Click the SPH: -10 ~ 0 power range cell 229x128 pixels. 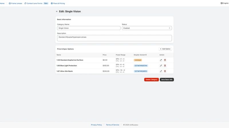[120, 71]
